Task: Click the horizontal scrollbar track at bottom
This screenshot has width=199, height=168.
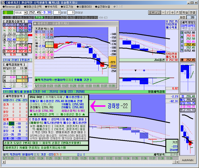Action: coord(89,162)
